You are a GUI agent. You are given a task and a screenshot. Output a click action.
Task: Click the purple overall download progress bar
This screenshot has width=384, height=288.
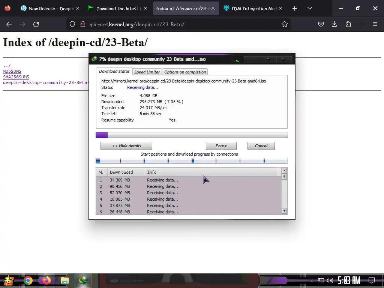(192, 135)
